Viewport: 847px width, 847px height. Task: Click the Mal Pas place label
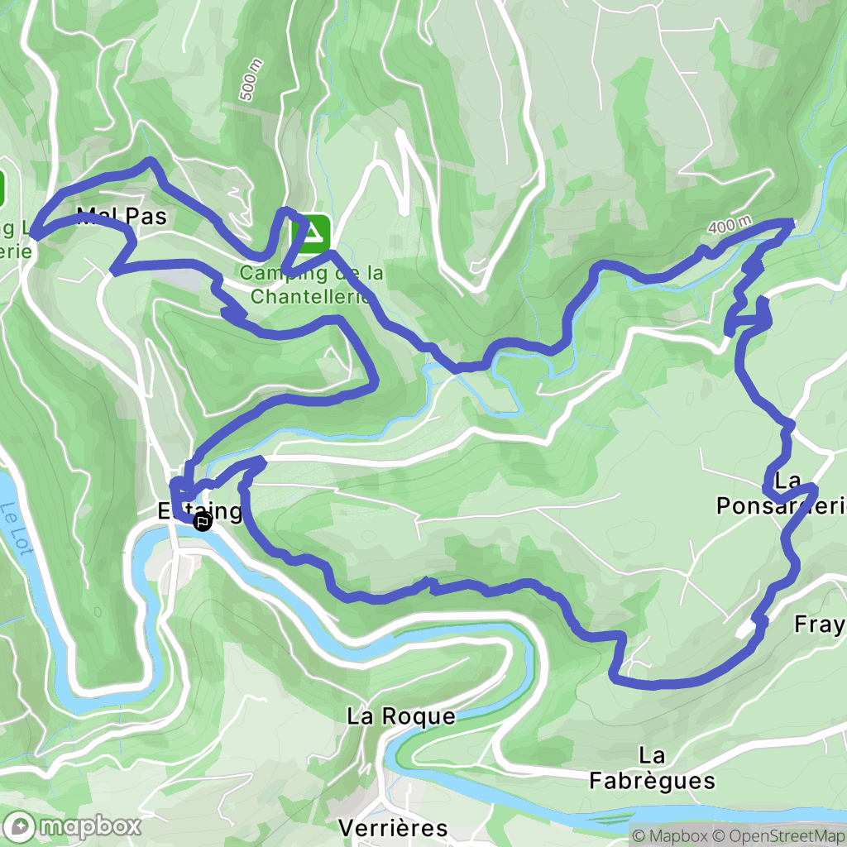122,216
